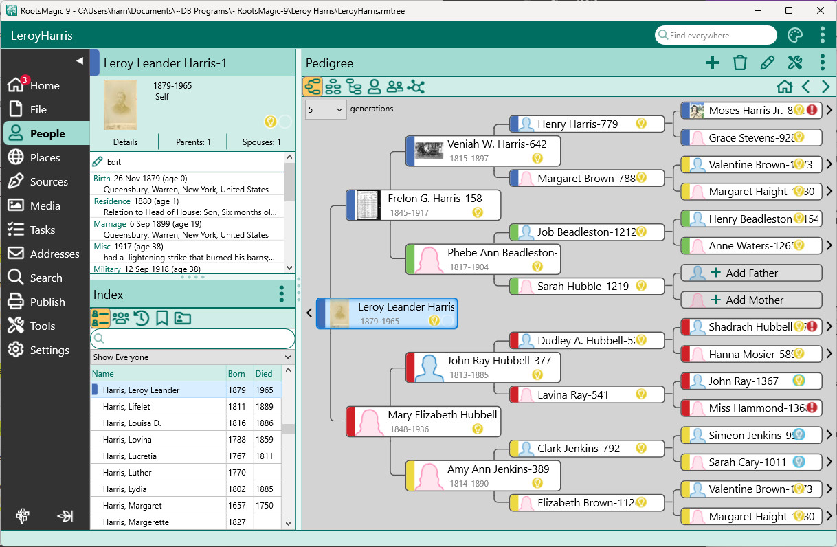Click the trash delete icon in Pedigree header
This screenshot has height=547, width=837.
[740, 63]
